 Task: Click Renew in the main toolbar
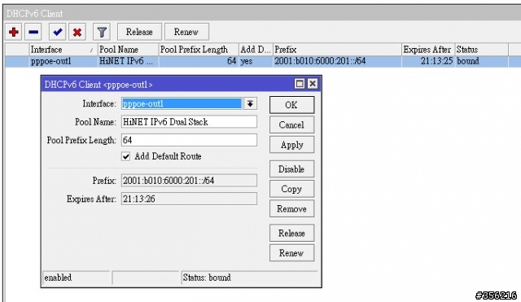[x=186, y=32]
